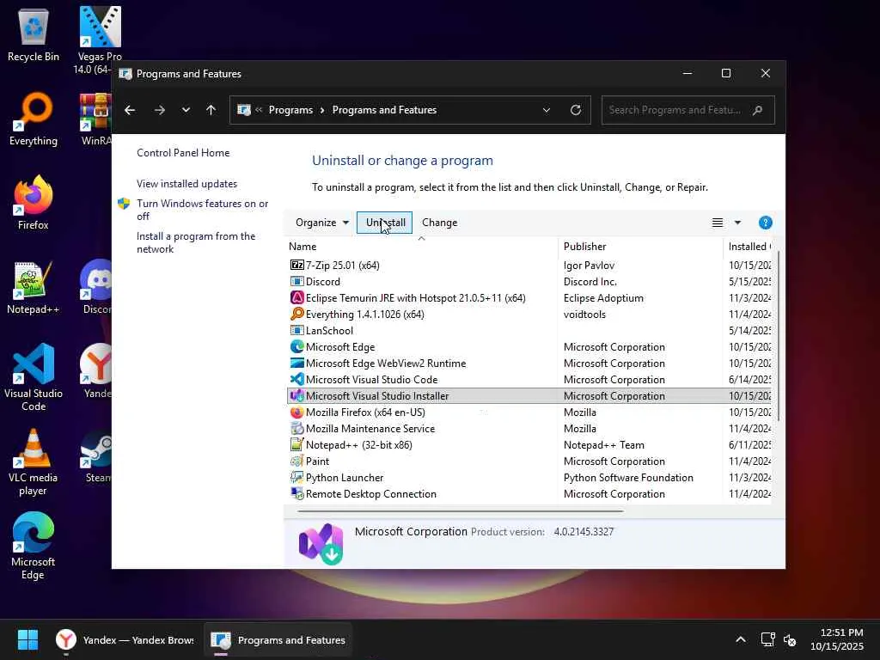This screenshot has width=880, height=660.
Task: Click Programs and Features breadcrumb segment
Action: click(384, 110)
